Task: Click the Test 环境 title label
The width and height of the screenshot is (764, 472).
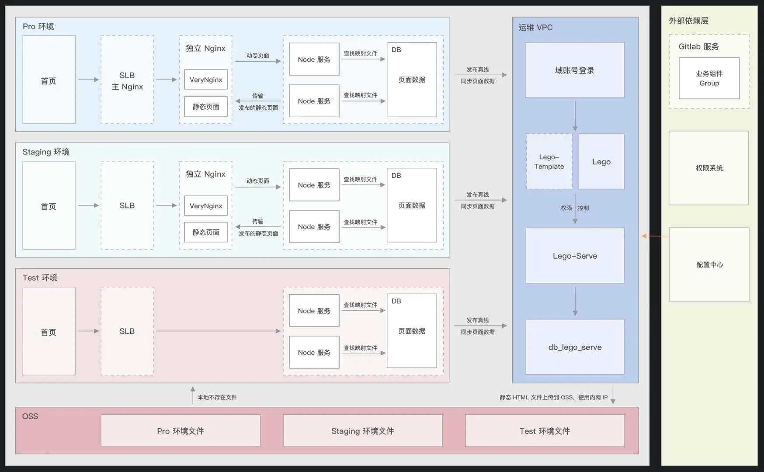Action: click(x=40, y=278)
